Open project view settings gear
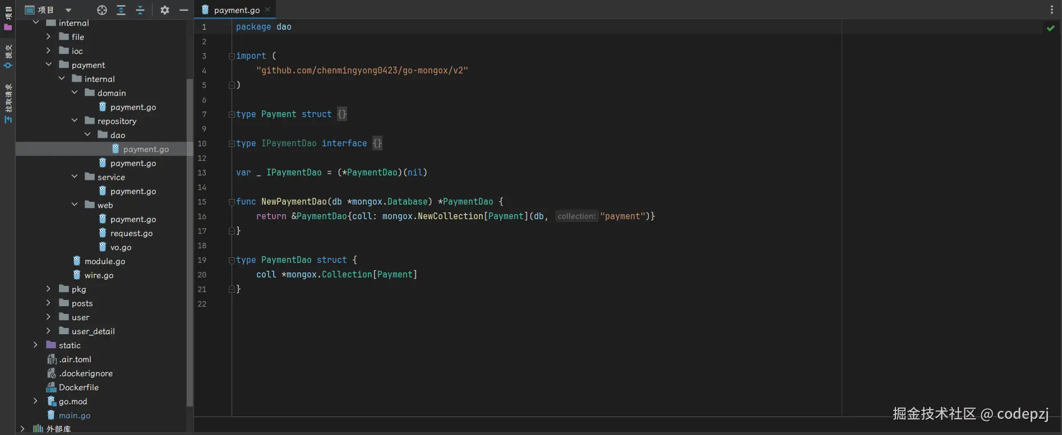 164,10
